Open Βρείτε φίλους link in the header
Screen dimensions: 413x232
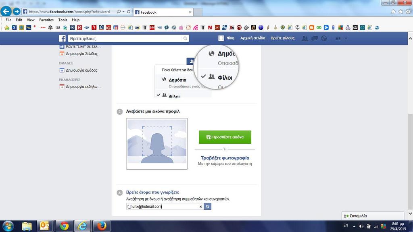pyautogui.click(x=282, y=38)
